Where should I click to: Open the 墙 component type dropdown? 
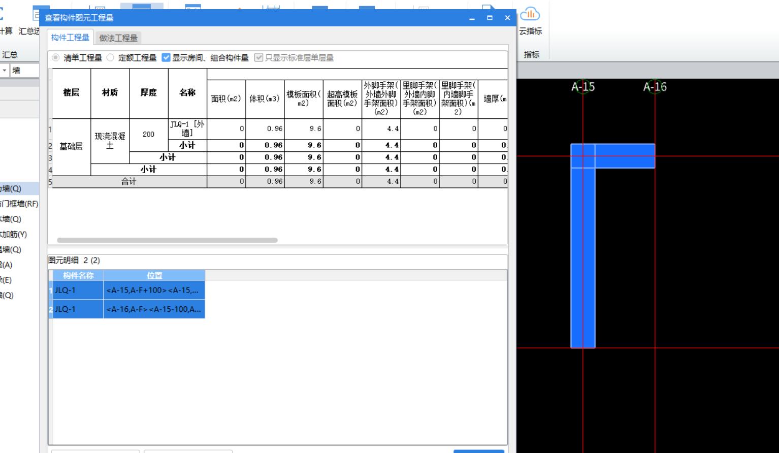(5, 70)
